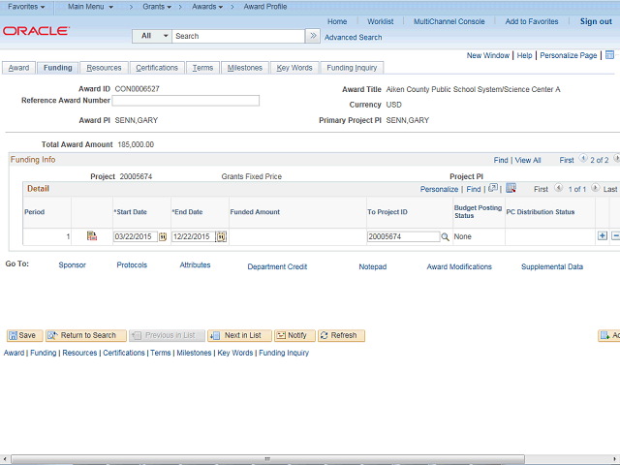620x465 pixels.
Task: Open the Favorites dropdown menu
Action: coord(26,7)
